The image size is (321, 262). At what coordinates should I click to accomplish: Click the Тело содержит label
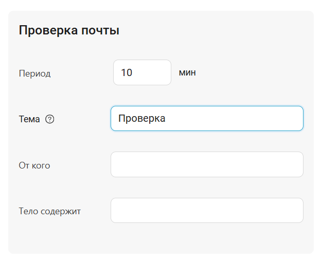(50, 211)
